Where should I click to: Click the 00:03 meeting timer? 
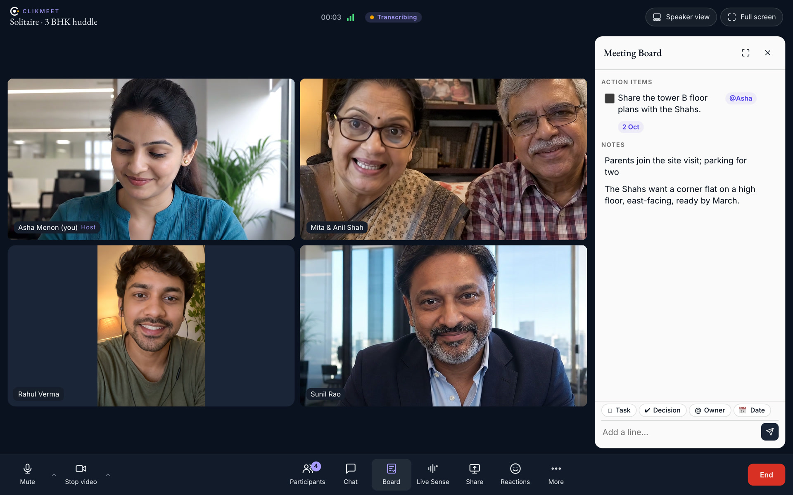point(331,17)
